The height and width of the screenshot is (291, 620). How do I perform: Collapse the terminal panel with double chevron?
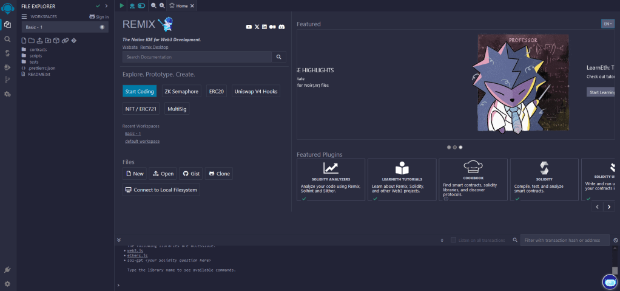point(119,240)
